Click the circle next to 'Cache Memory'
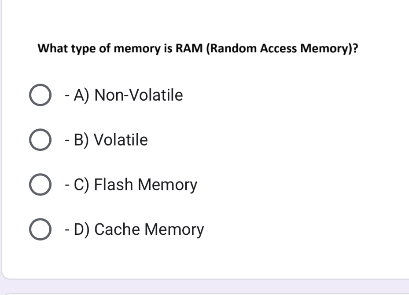The height and width of the screenshot is (295, 409). (x=41, y=229)
